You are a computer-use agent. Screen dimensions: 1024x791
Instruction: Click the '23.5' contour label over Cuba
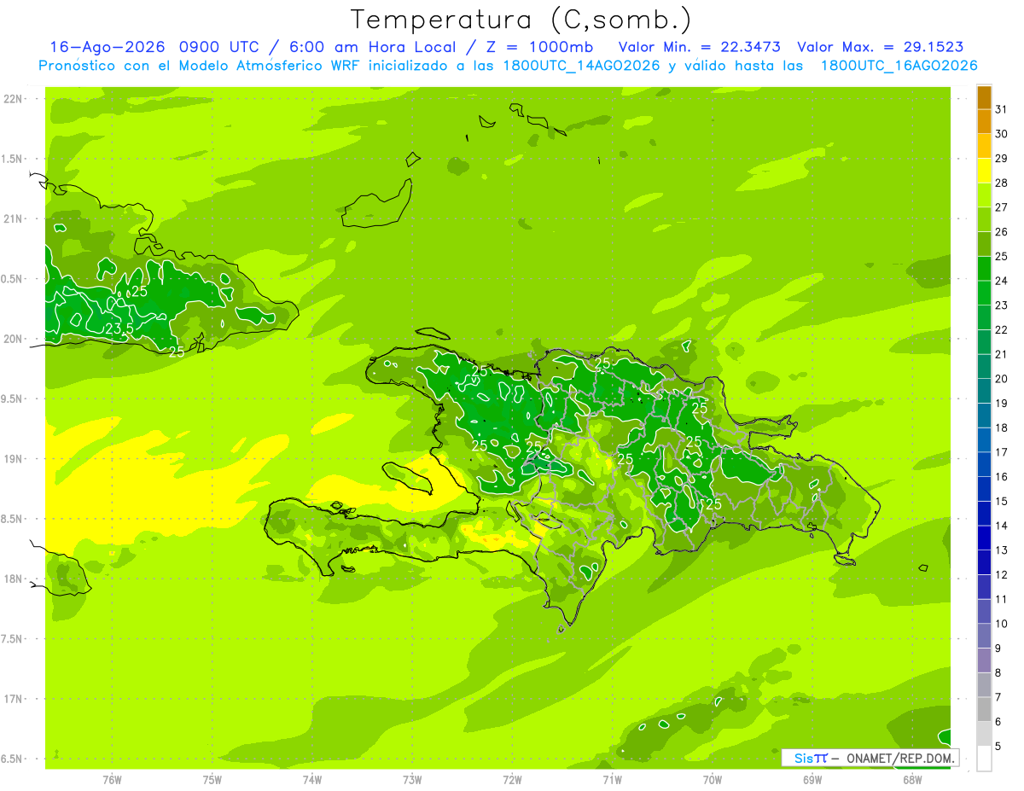pos(119,329)
